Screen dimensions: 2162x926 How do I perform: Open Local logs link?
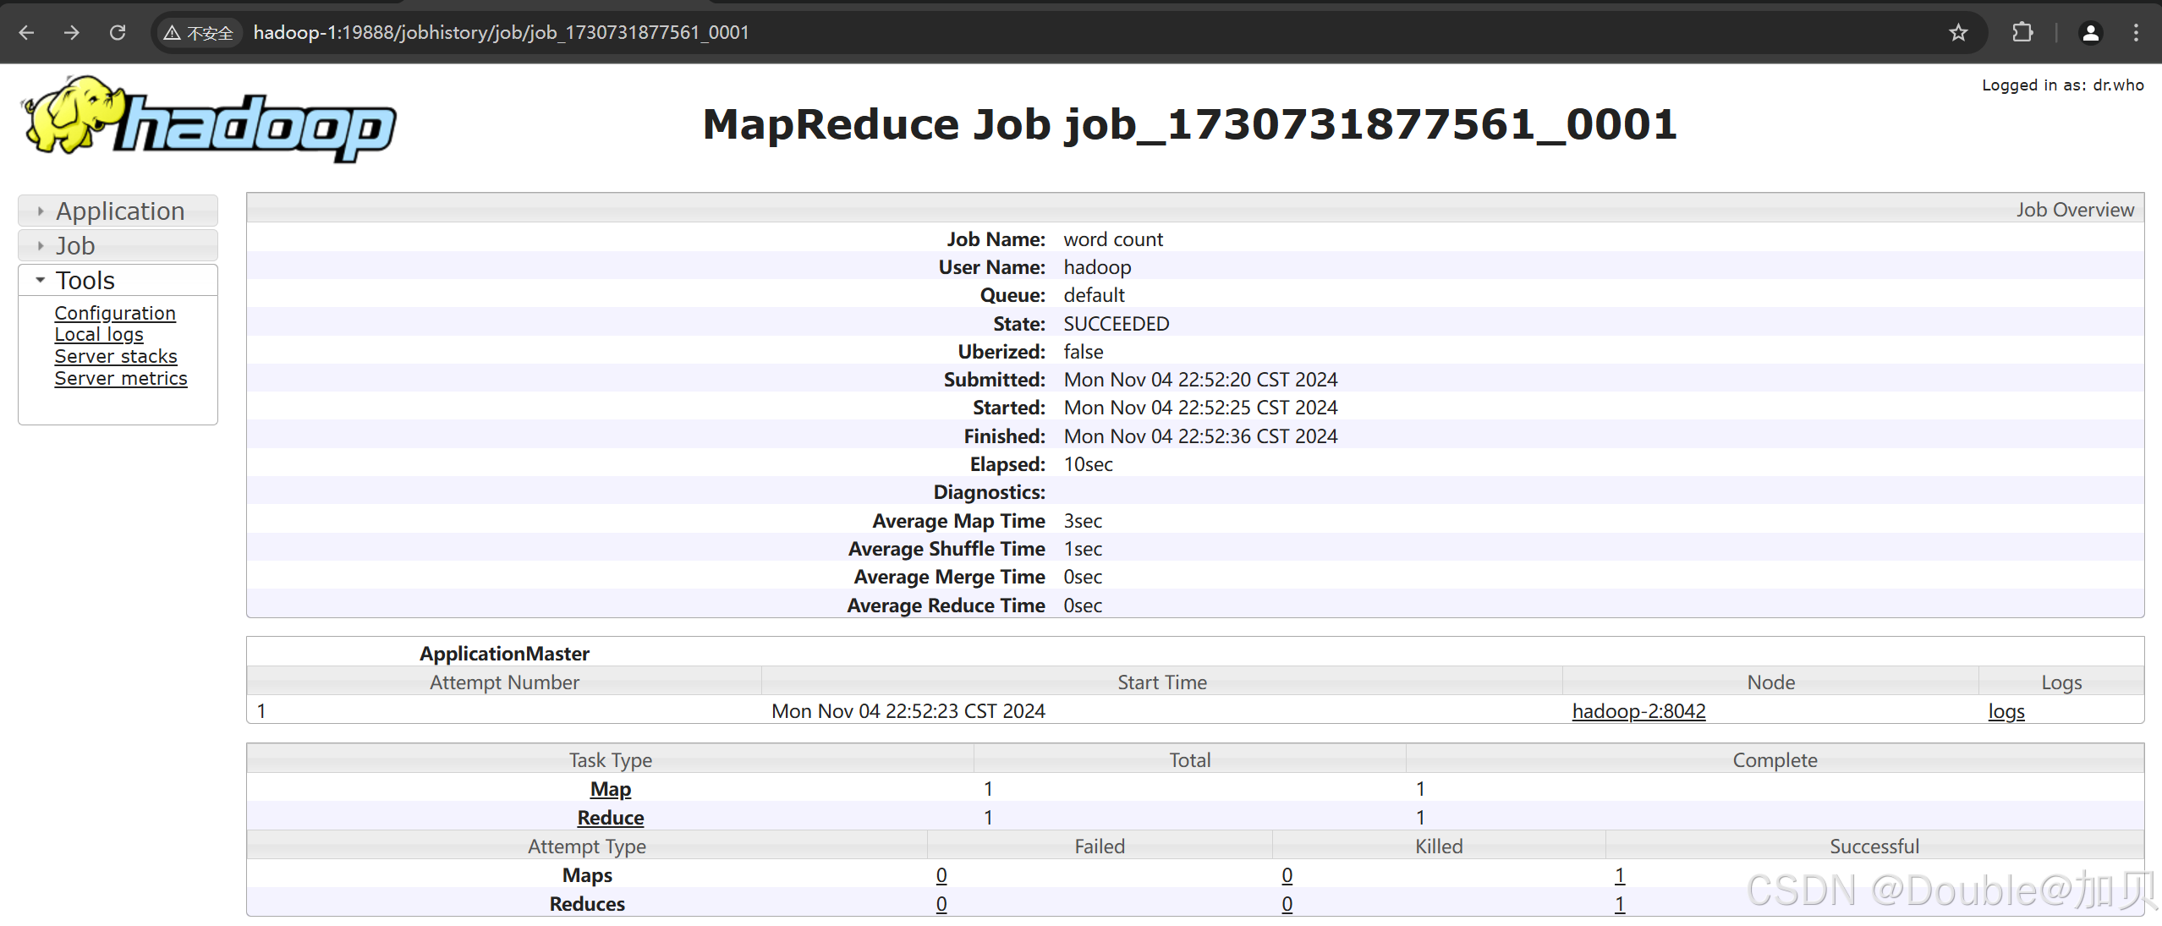pyautogui.click(x=99, y=334)
